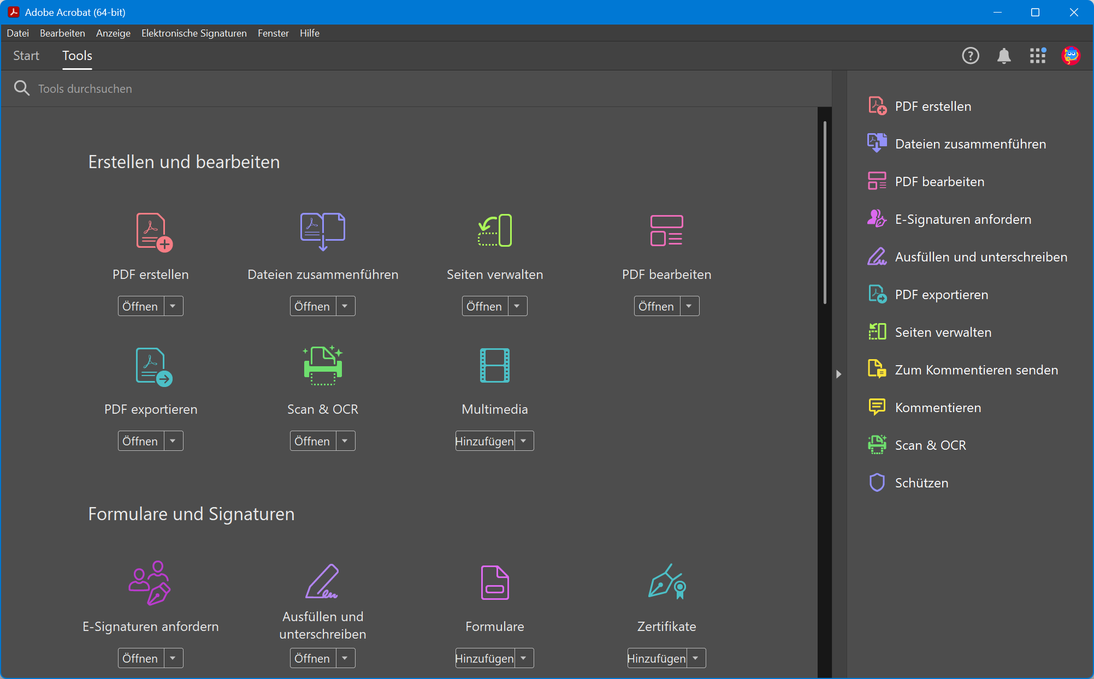Open notifications bell icon
Image resolution: width=1094 pixels, height=679 pixels.
(1004, 56)
